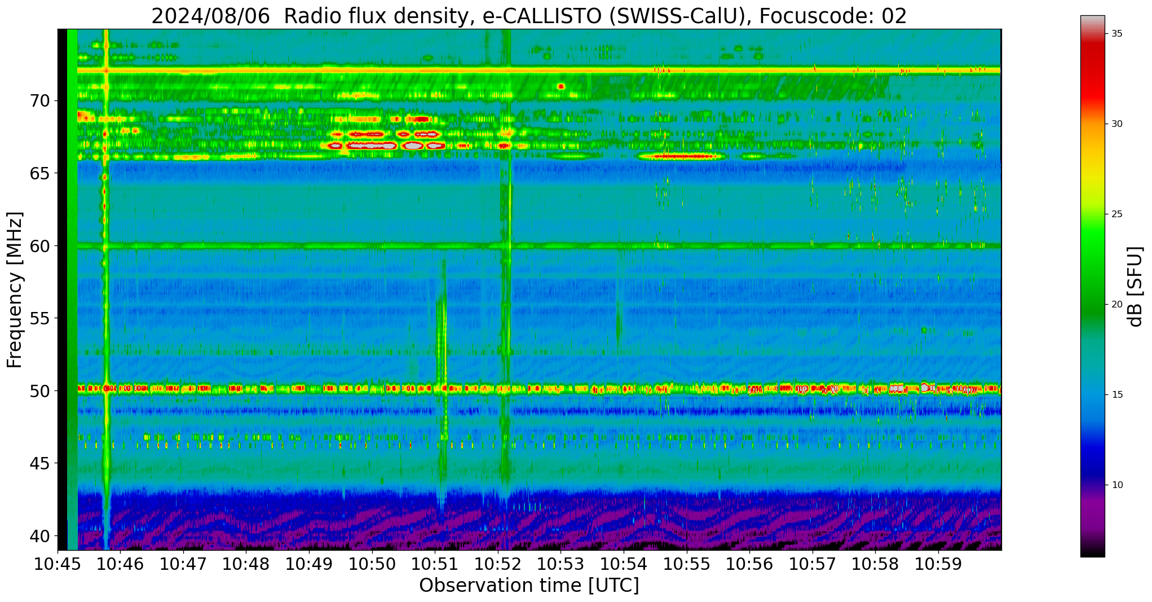Click the 10:58 time tick label
Image resolution: width=1152 pixels, height=602 pixels.
click(875, 564)
